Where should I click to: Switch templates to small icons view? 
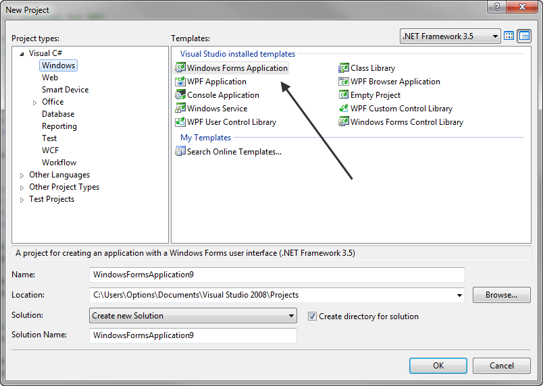pyautogui.click(x=524, y=36)
